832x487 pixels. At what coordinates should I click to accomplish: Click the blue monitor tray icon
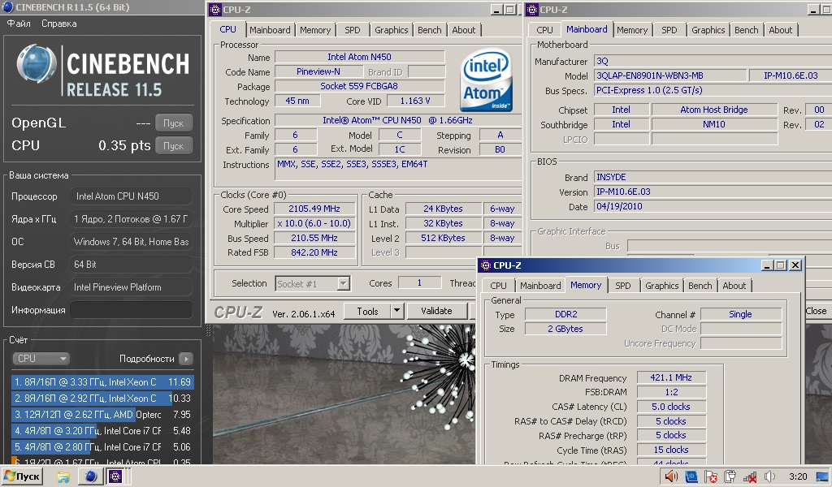click(691, 476)
